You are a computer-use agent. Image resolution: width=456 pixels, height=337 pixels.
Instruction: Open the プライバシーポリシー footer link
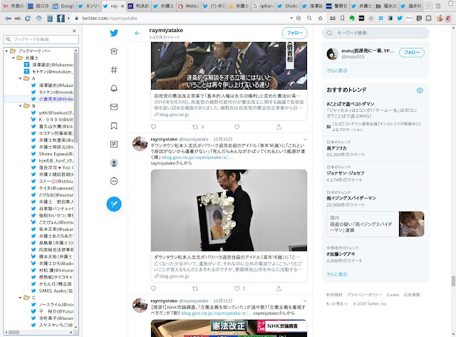[364, 295]
